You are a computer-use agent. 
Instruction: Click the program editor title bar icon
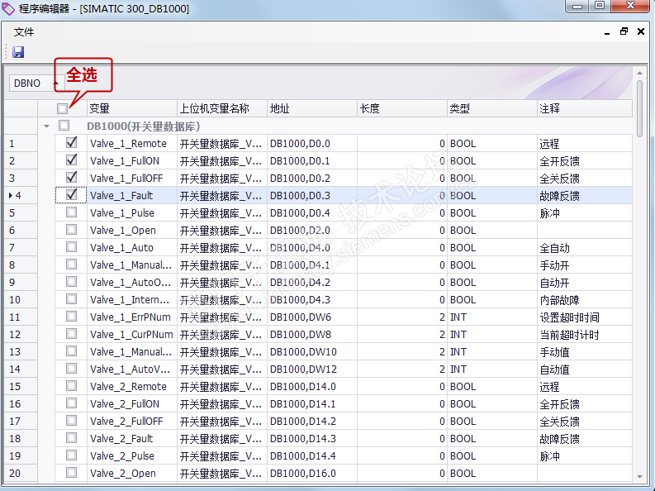coord(8,8)
